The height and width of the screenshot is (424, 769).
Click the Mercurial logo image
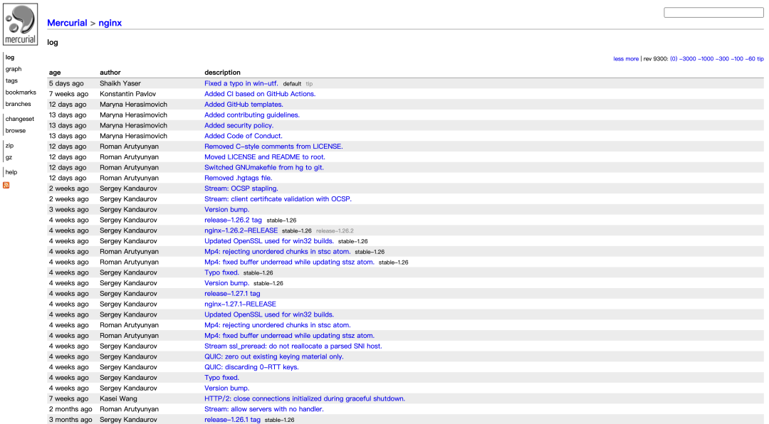pos(20,24)
